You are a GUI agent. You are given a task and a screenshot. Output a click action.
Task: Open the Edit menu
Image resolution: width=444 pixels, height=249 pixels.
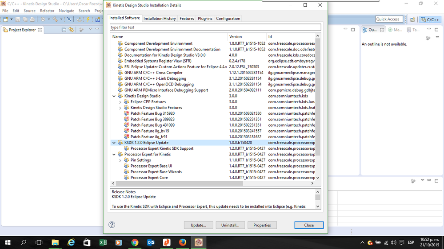[16, 11]
